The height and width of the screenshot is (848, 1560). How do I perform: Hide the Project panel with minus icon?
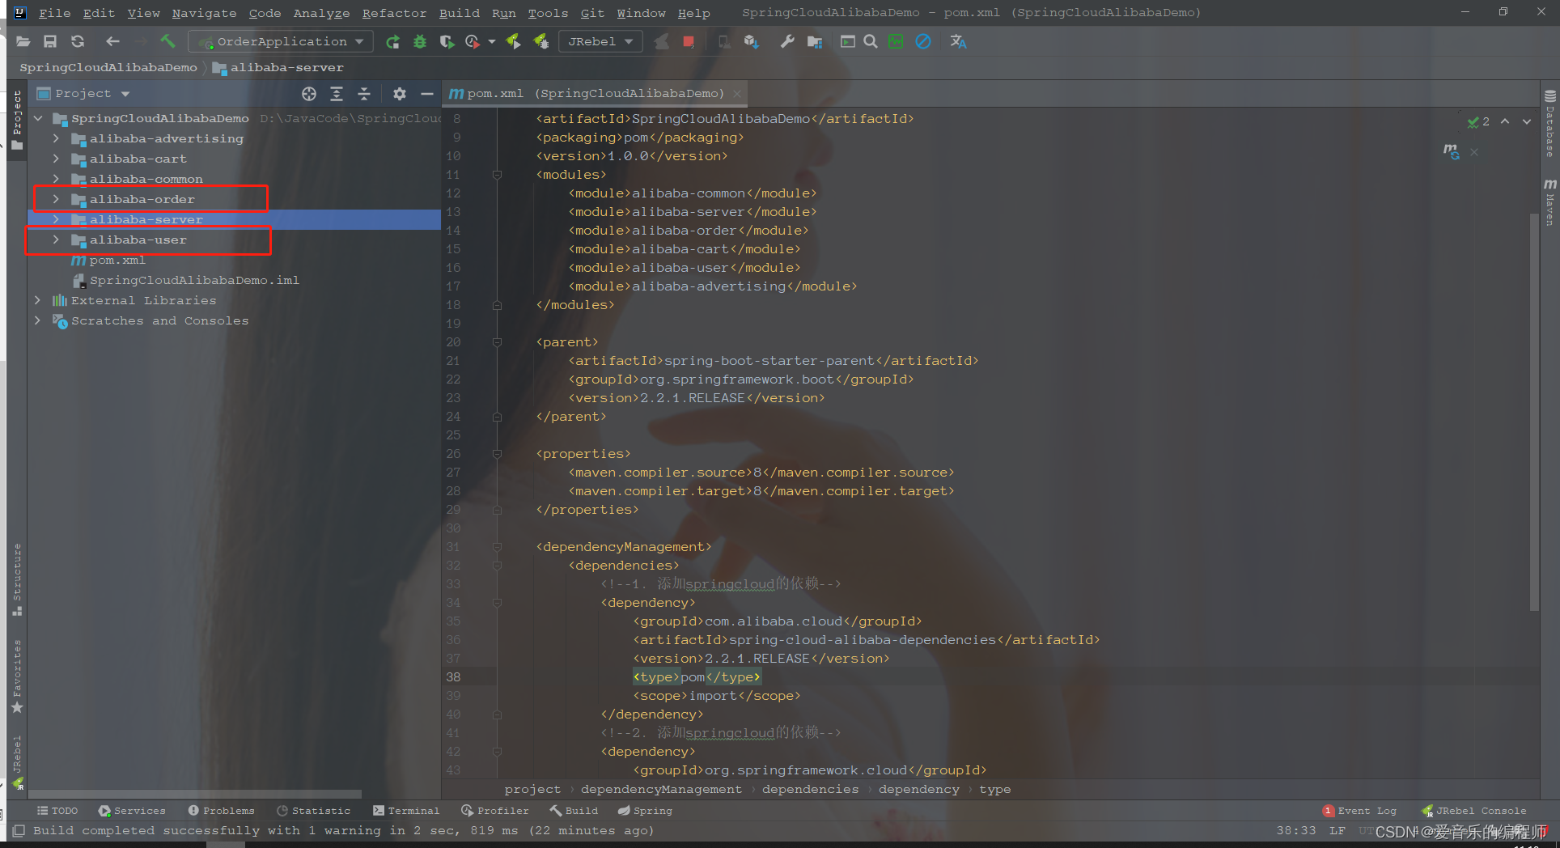[427, 94]
